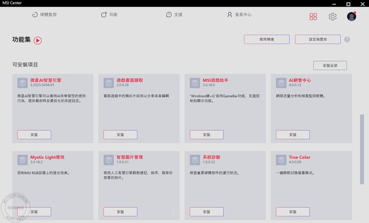Click the three-dot menu on 智慧圖片管理 card
This screenshot has width=369, height=223.
[173, 212]
